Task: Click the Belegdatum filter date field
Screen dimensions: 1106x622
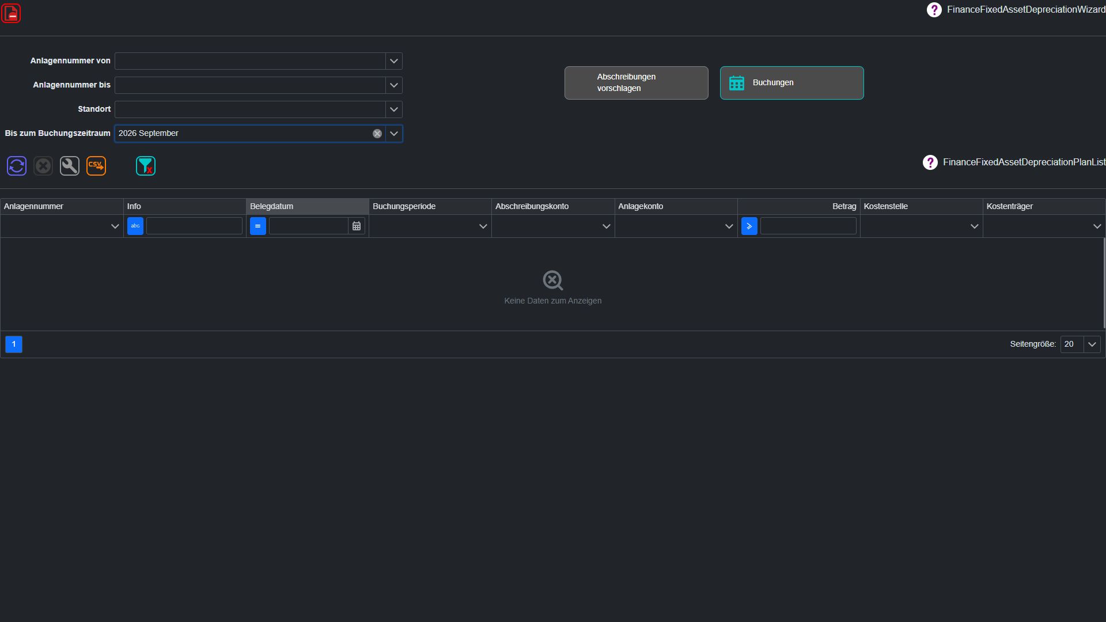Action: point(309,226)
